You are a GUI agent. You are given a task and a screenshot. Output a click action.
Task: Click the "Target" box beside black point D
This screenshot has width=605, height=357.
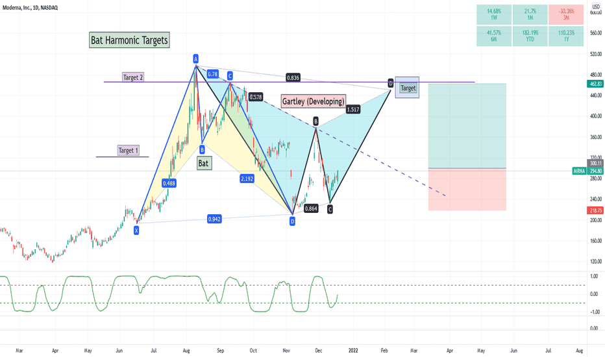click(x=408, y=88)
